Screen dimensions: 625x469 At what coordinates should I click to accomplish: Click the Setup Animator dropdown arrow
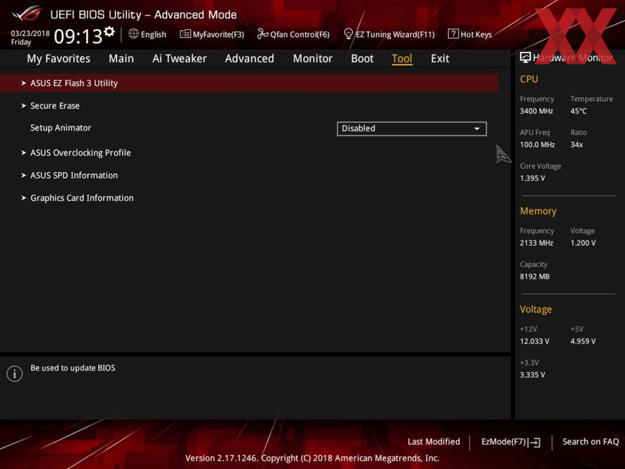click(x=477, y=129)
